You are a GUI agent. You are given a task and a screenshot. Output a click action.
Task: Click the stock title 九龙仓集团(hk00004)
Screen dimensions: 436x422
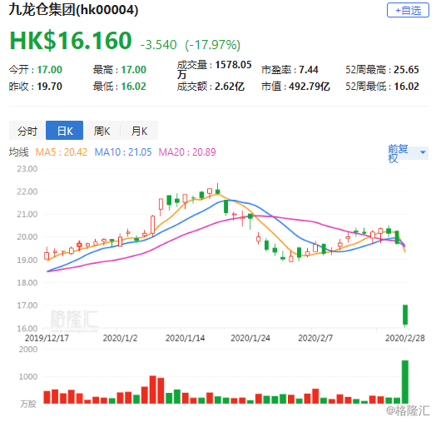click(x=73, y=10)
